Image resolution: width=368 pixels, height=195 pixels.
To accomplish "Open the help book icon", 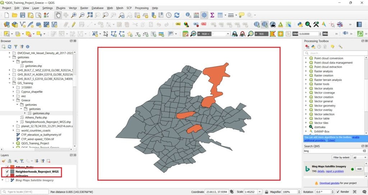I will (x=359, y=24).
